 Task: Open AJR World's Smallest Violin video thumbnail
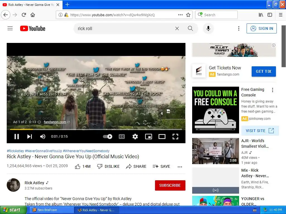(215, 151)
